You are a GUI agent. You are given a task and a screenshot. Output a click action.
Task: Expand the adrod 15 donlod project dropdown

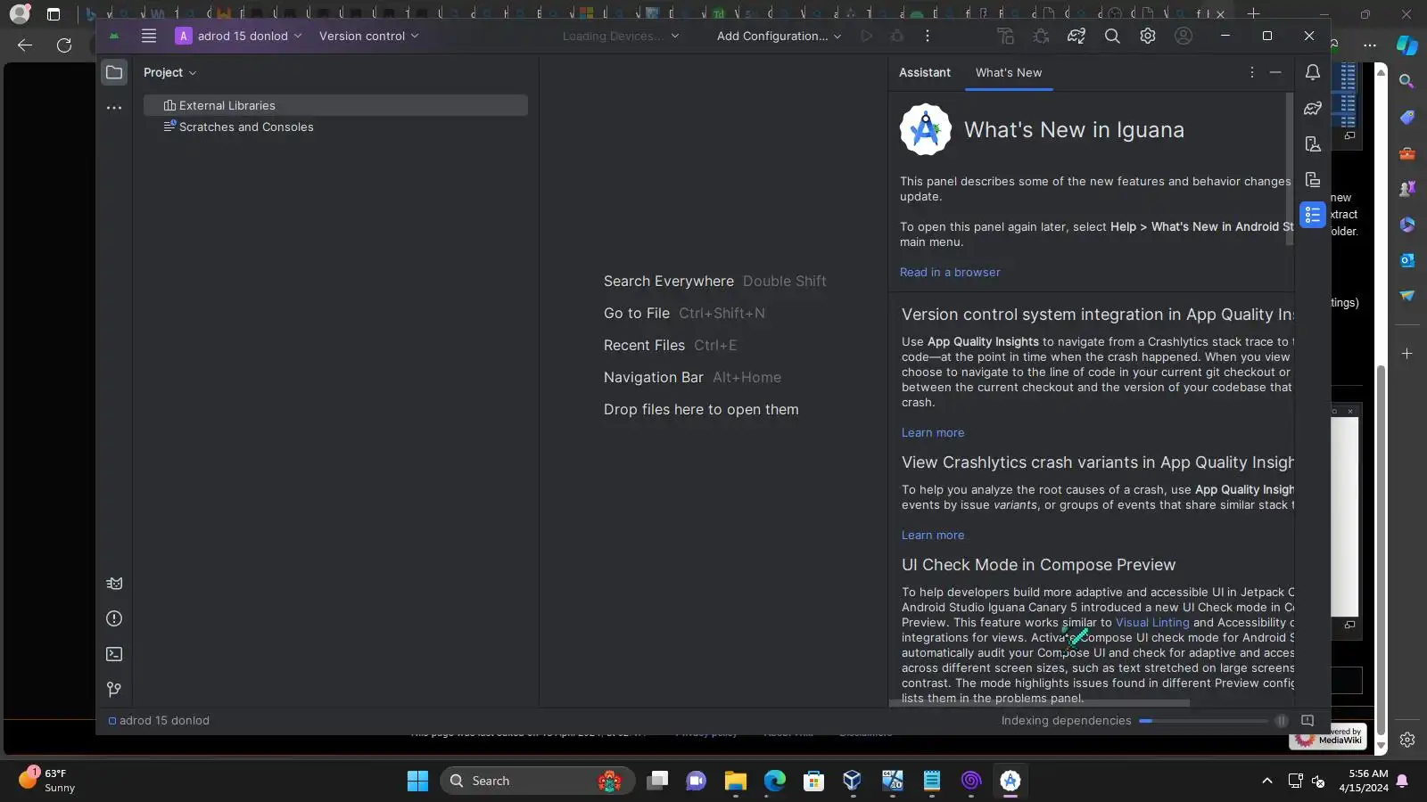239,36
